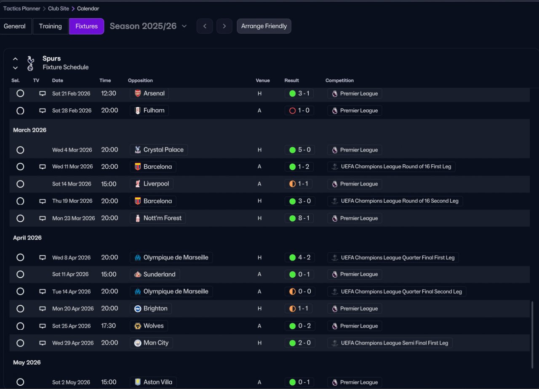Click the Competition column header

pos(340,80)
